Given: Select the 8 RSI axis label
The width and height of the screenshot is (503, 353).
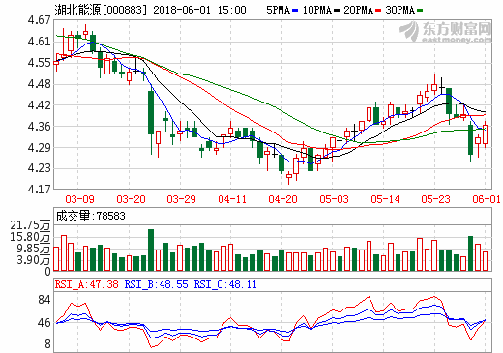Looking at the screenshot, I should (47, 344).
